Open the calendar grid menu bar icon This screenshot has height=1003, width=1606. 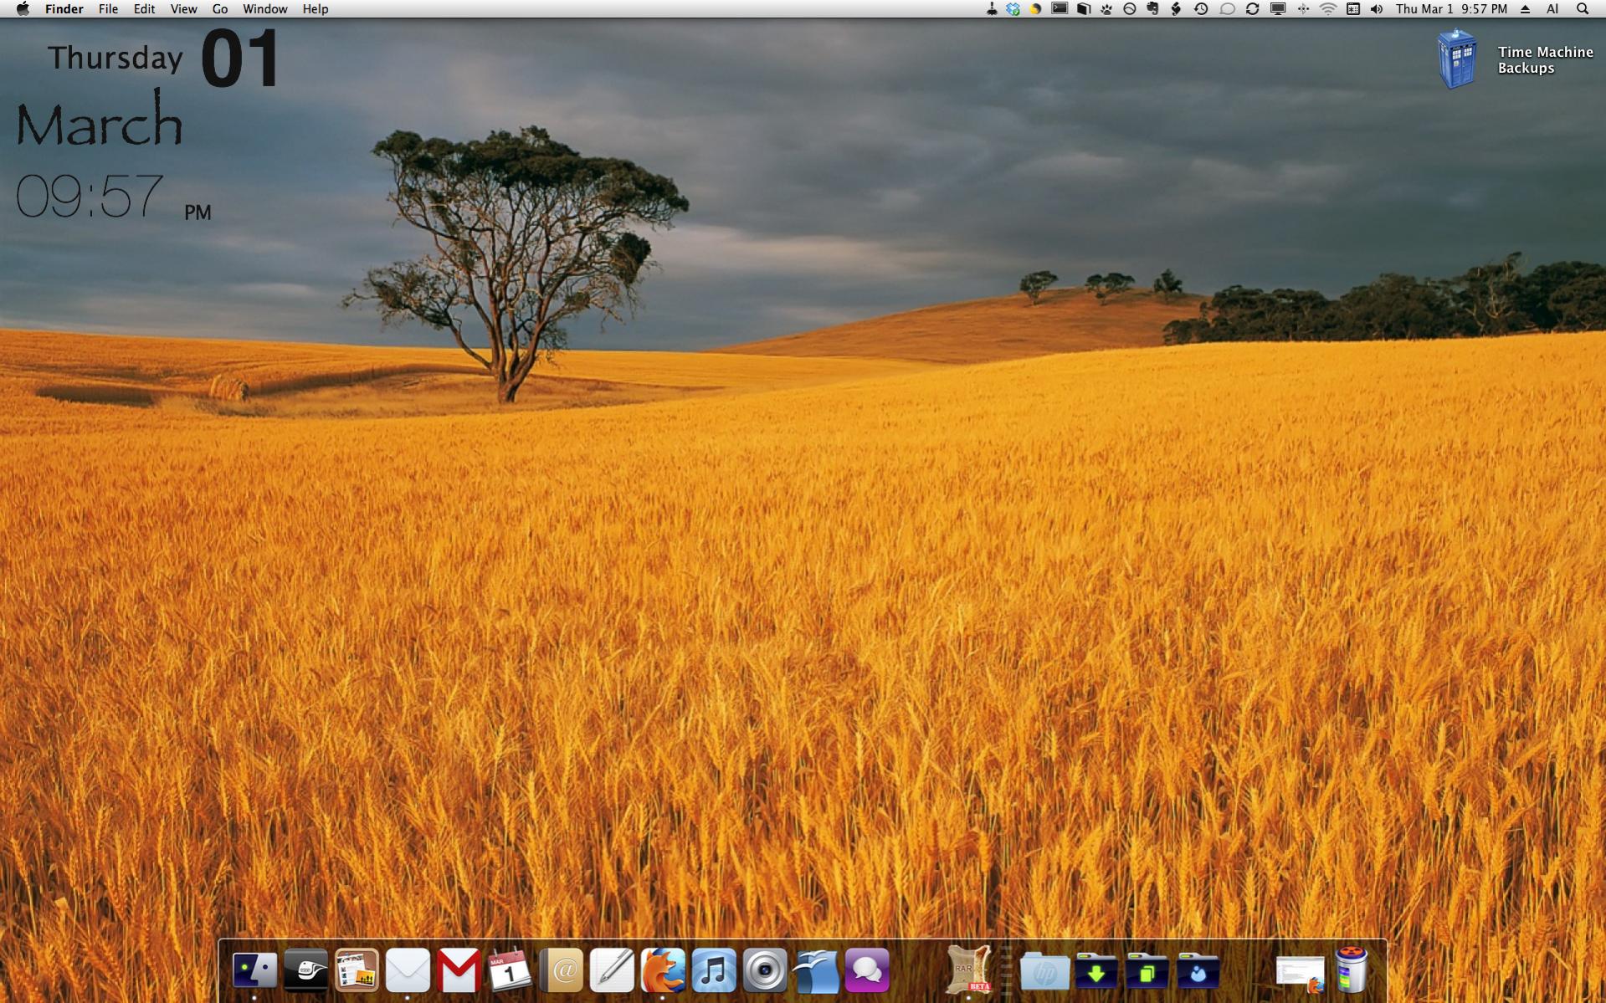[x=1353, y=8]
